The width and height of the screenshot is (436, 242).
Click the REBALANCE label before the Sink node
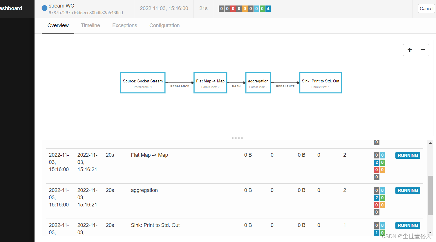point(285,86)
